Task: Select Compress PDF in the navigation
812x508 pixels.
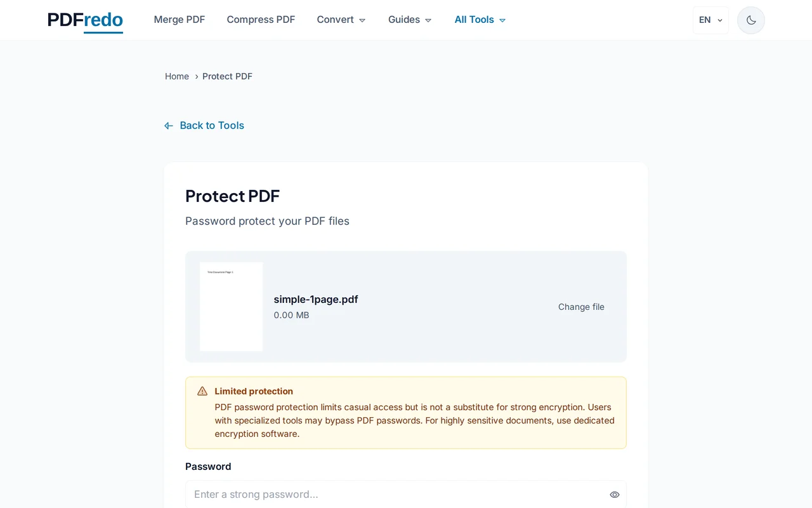Action: tap(261, 20)
